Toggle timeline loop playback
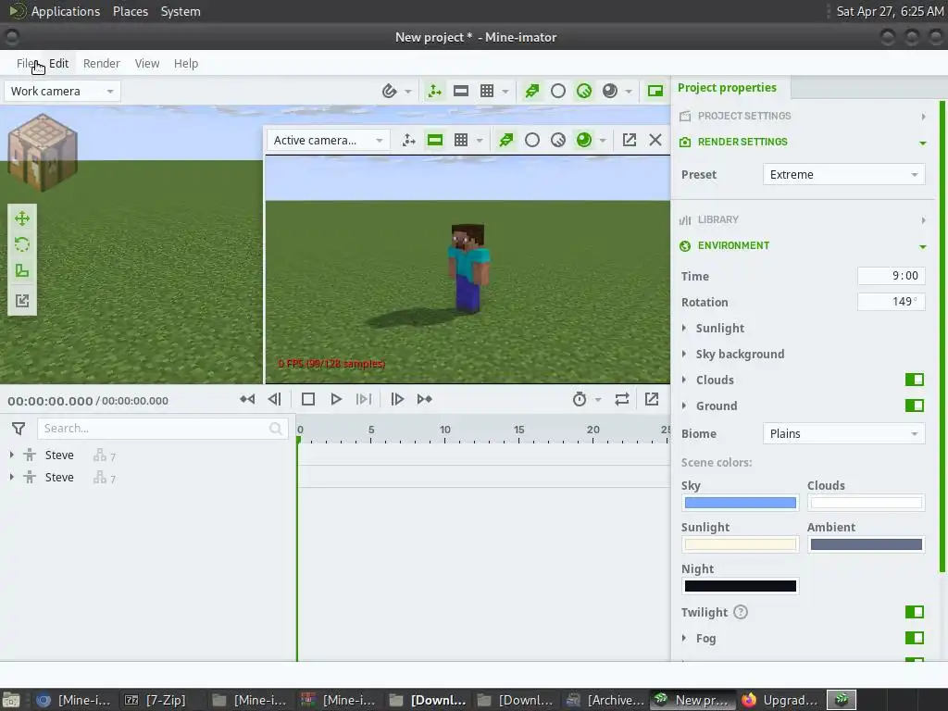Viewport: 948px width, 711px height. point(621,399)
